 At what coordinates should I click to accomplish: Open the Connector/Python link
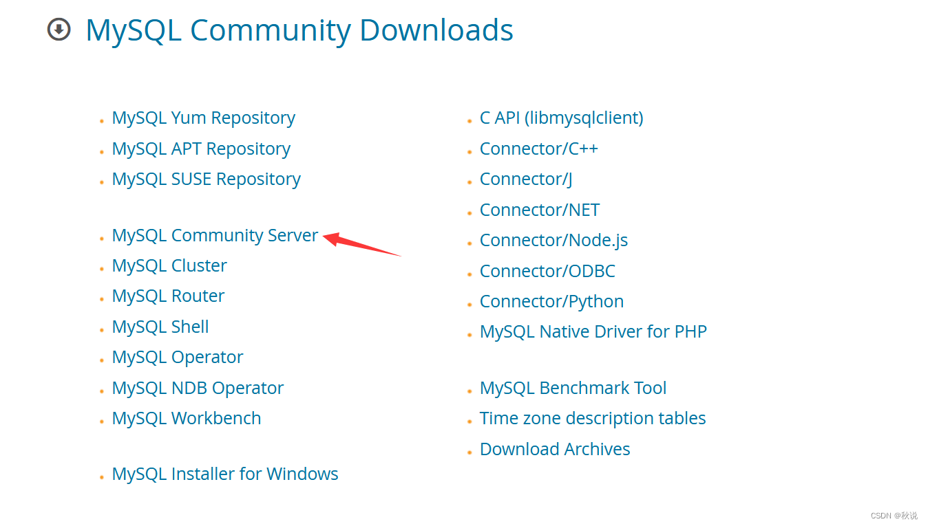551,301
